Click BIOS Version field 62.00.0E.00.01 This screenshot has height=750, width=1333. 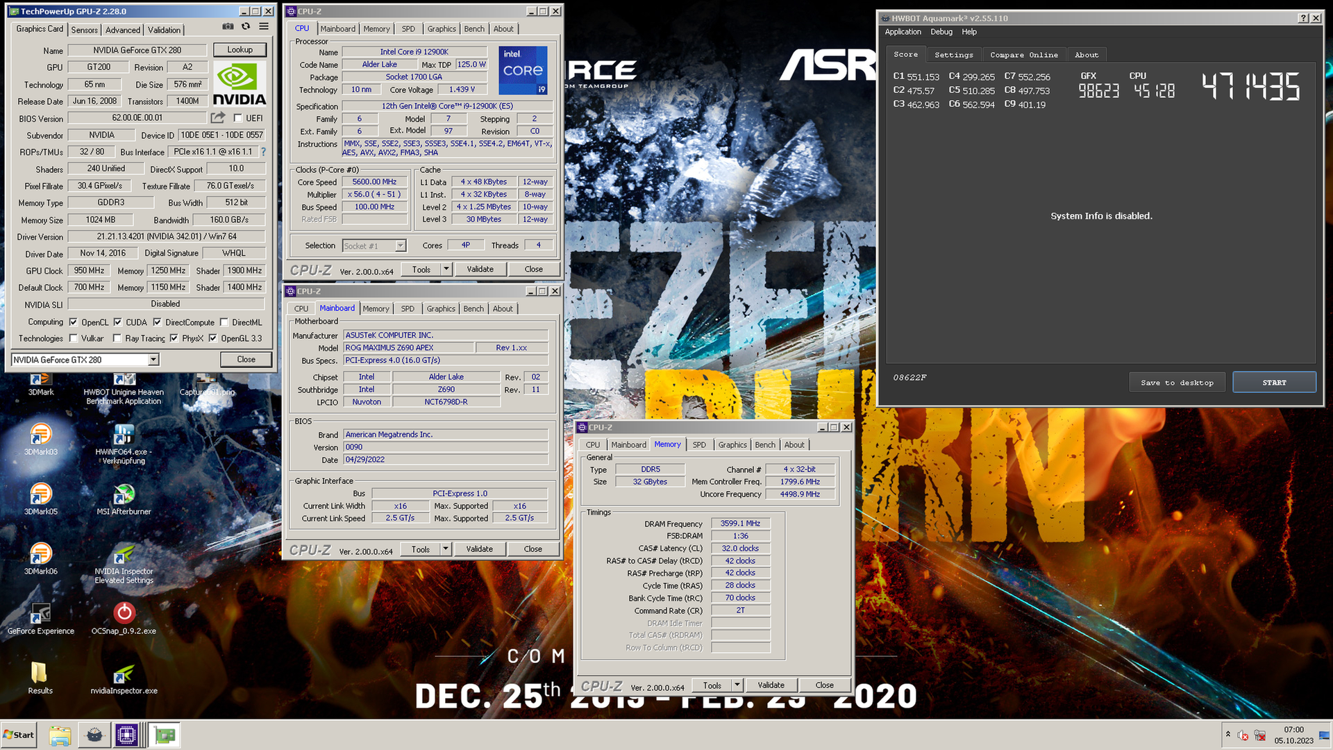pyautogui.click(x=137, y=118)
